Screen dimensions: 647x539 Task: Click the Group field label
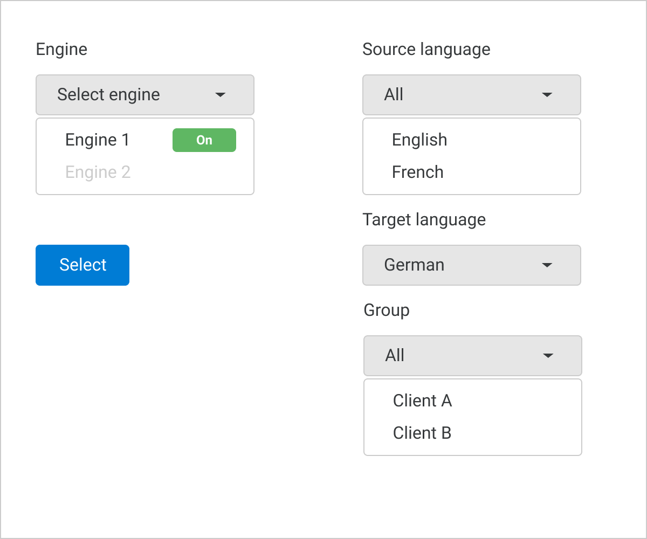click(387, 310)
